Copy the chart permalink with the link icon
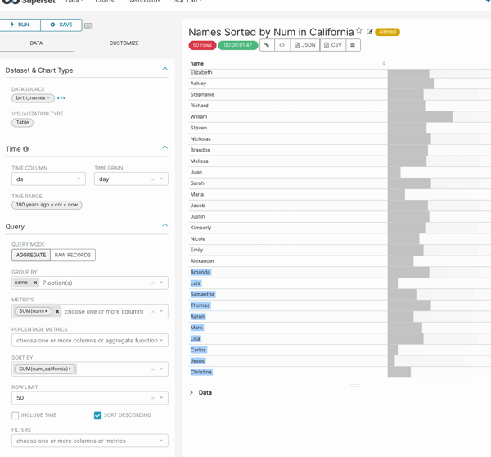This screenshot has width=491, height=457. click(x=267, y=45)
